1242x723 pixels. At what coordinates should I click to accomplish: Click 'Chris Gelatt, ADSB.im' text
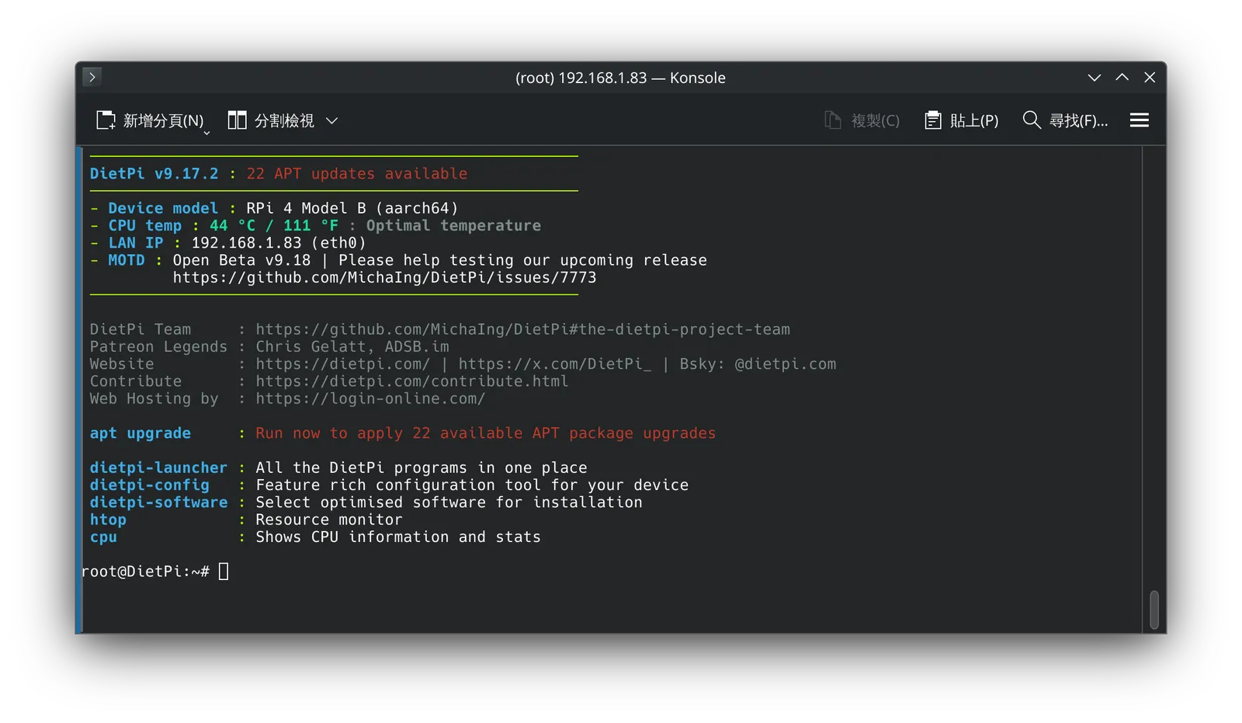pyautogui.click(x=352, y=347)
